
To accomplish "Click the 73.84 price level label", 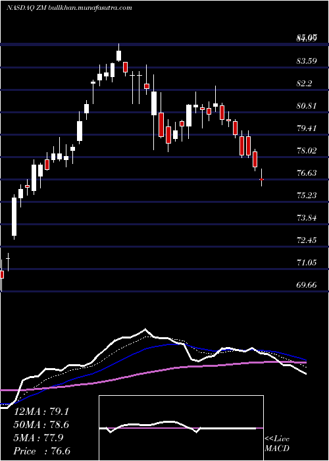I will tap(307, 218).
